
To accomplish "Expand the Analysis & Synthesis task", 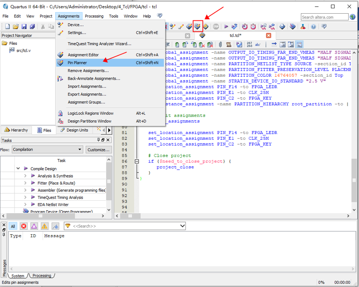I will [x=25, y=176].
